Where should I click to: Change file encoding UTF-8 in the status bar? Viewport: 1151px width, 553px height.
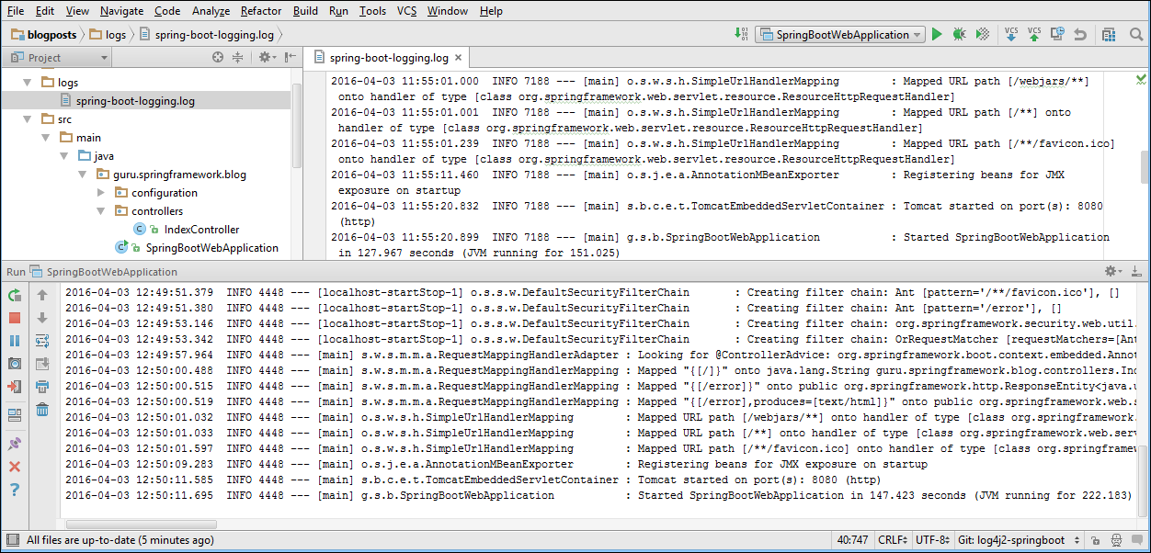pos(931,540)
